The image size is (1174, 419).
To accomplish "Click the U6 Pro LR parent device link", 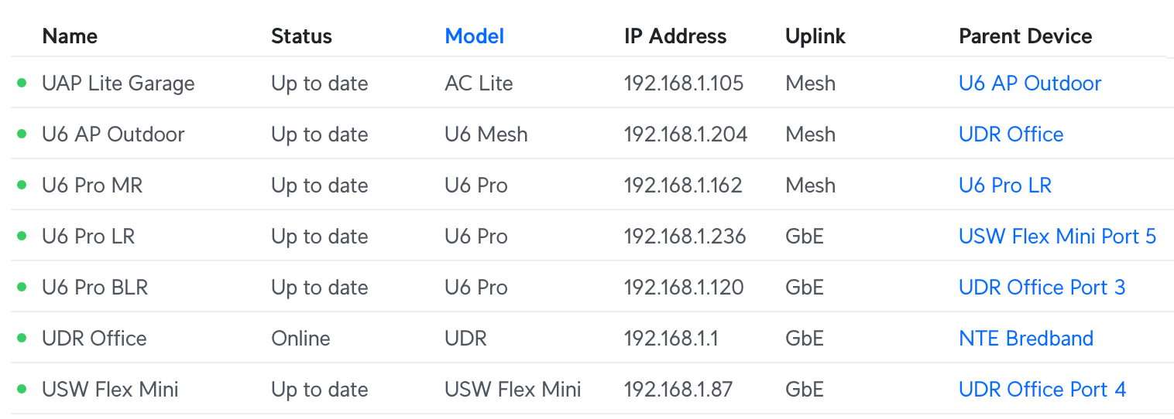I will point(1005,186).
